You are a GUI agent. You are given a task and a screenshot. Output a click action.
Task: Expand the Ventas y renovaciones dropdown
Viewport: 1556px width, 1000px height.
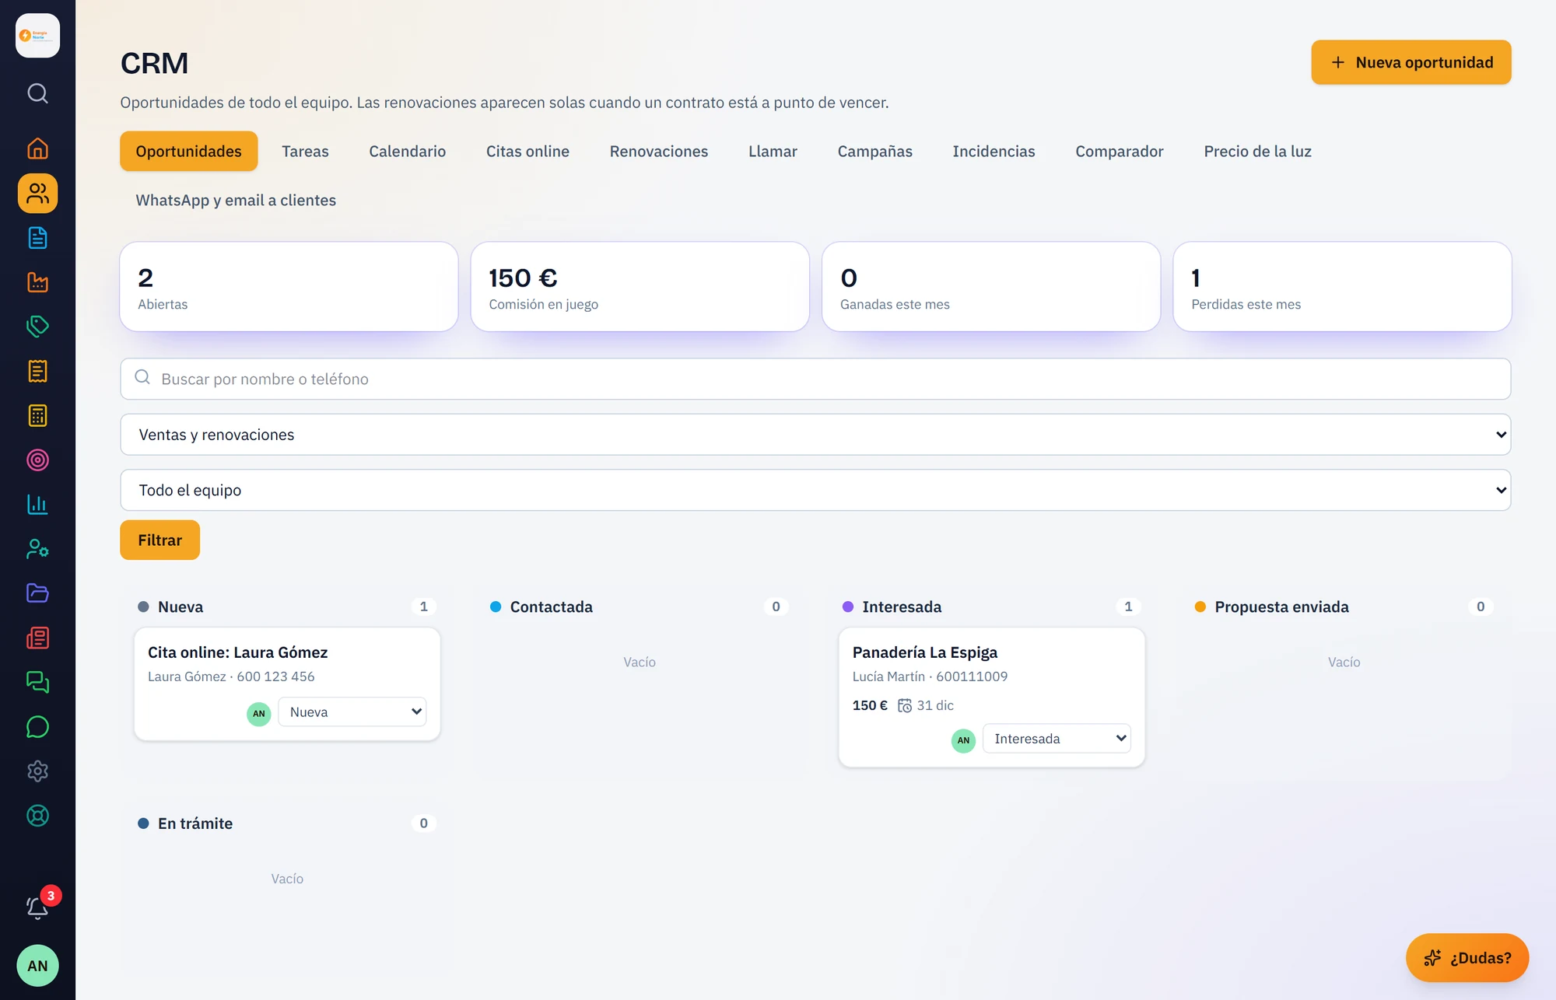tap(815, 435)
